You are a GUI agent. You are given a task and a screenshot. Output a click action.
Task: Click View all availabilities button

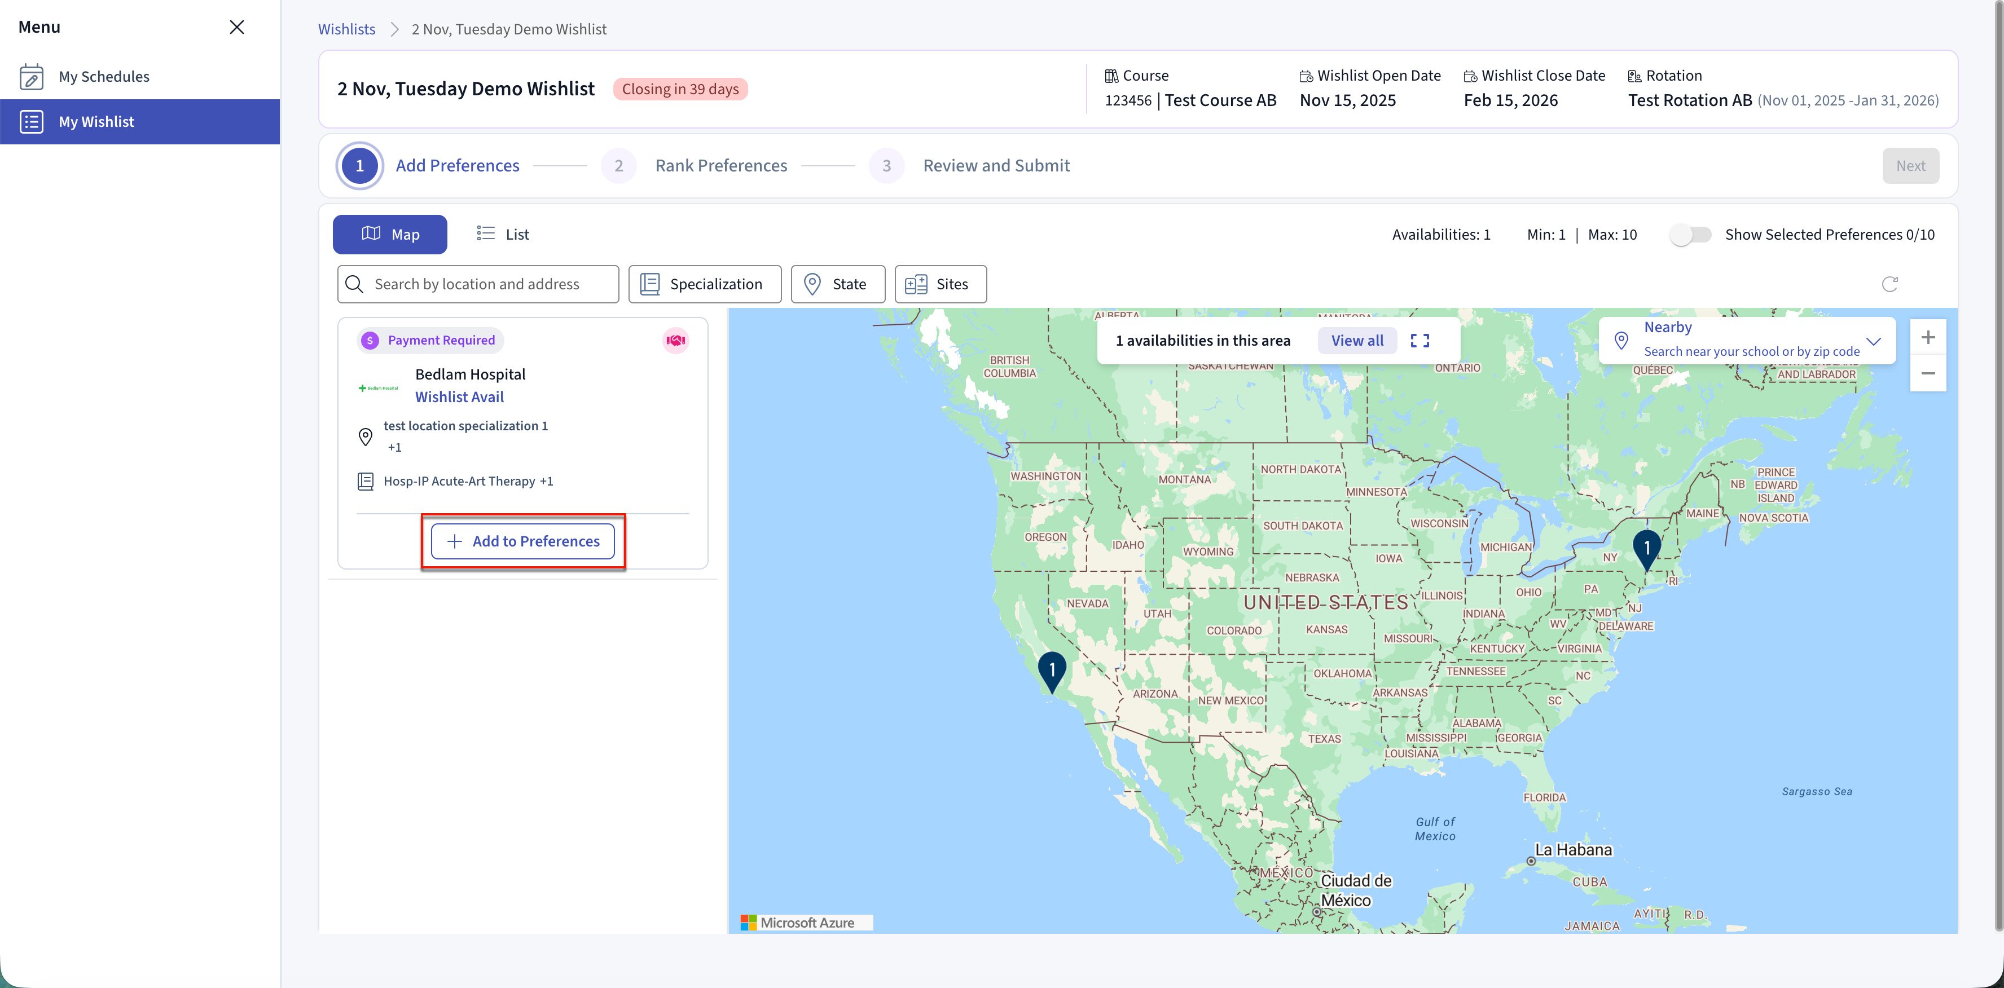pyautogui.click(x=1356, y=341)
